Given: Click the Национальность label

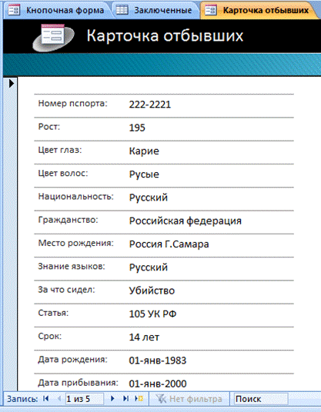Looking at the screenshot, I should point(75,197).
